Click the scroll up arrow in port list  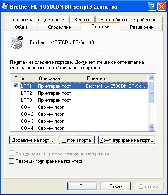pos(152,78)
